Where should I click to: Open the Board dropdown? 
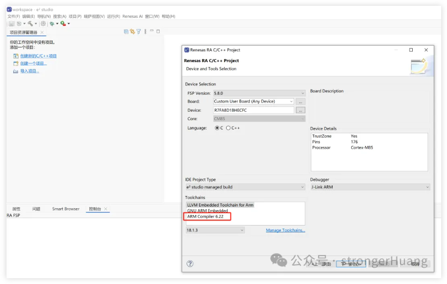(291, 101)
